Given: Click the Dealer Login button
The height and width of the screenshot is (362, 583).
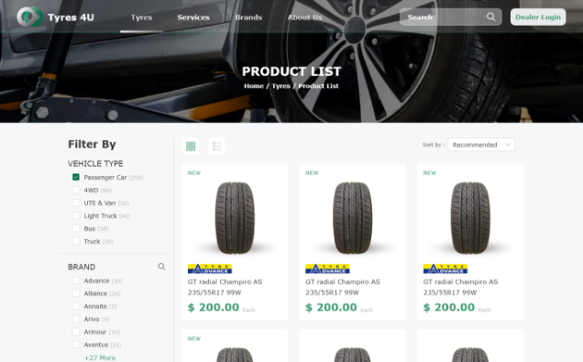Looking at the screenshot, I should [x=538, y=16].
